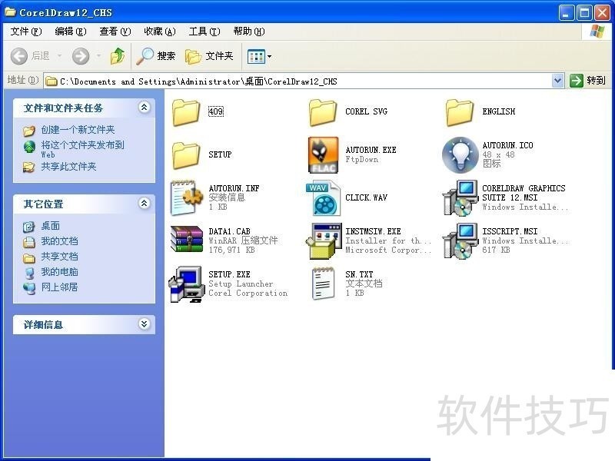
Task: Click 共享此文件夹 link
Action: click(x=68, y=167)
